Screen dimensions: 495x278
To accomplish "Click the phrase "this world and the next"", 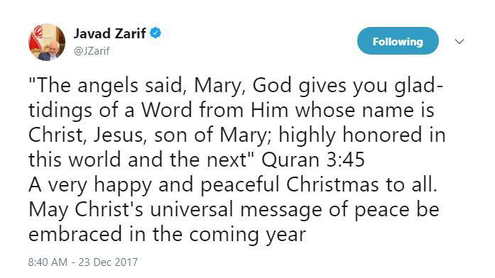I will click(x=138, y=160).
